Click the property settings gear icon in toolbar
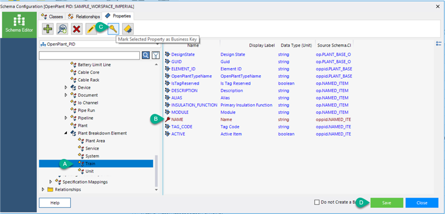 coord(128,29)
